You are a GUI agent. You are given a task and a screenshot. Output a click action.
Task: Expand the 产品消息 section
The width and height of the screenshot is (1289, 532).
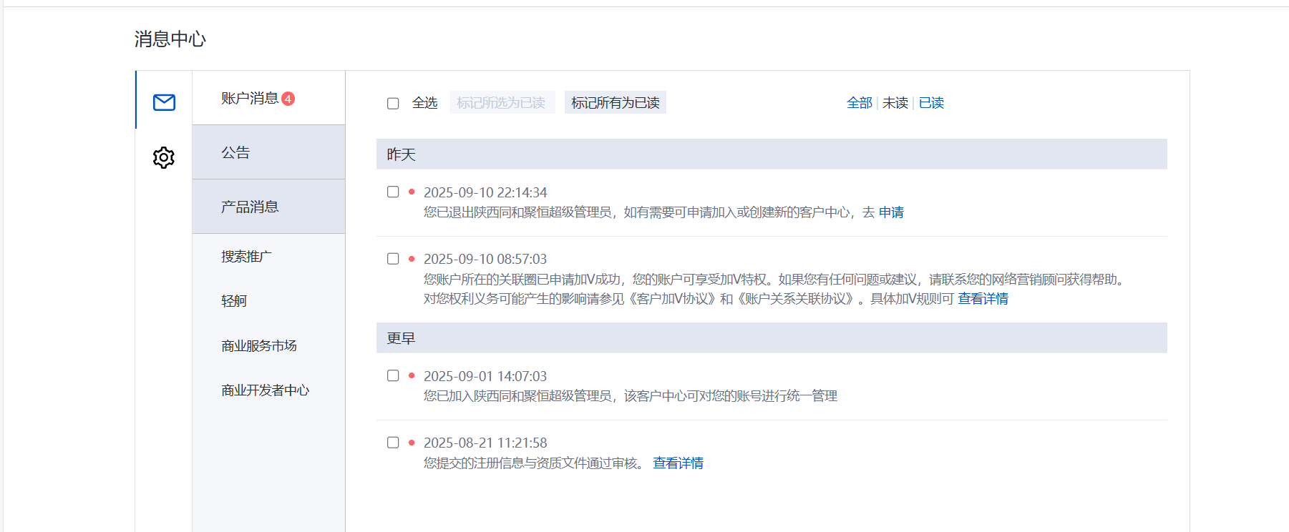pyautogui.click(x=250, y=207)
